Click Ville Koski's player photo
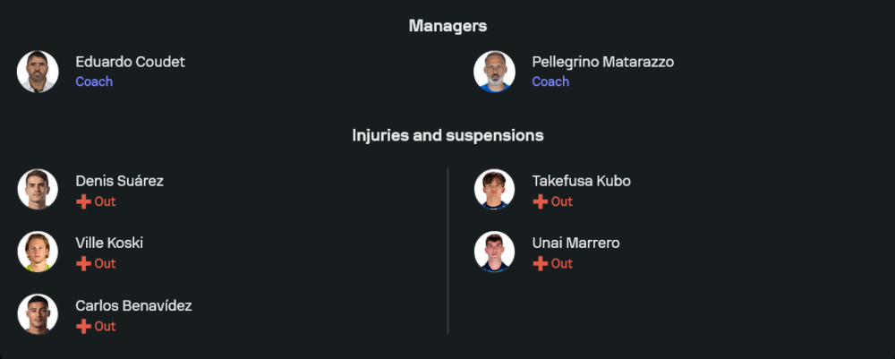The width and height of the screenshot is (895, 359). pyautogui.click(x=38, y=252)
